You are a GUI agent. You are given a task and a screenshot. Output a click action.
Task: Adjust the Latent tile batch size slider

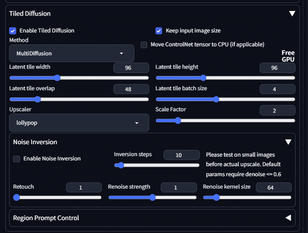point(225,99)
